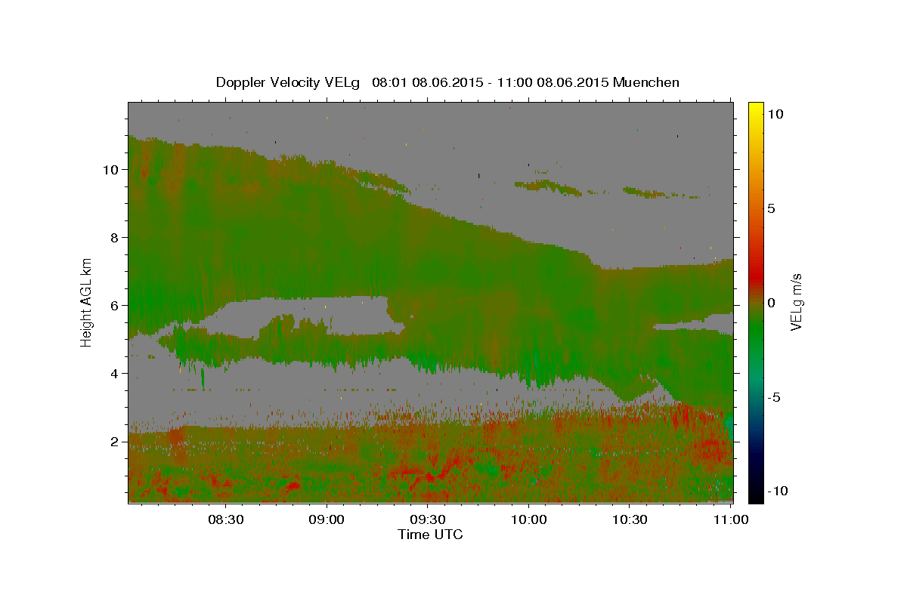
Task: Click the end time '11:00 08.06.2015' in title
Action: pos(553,82)
